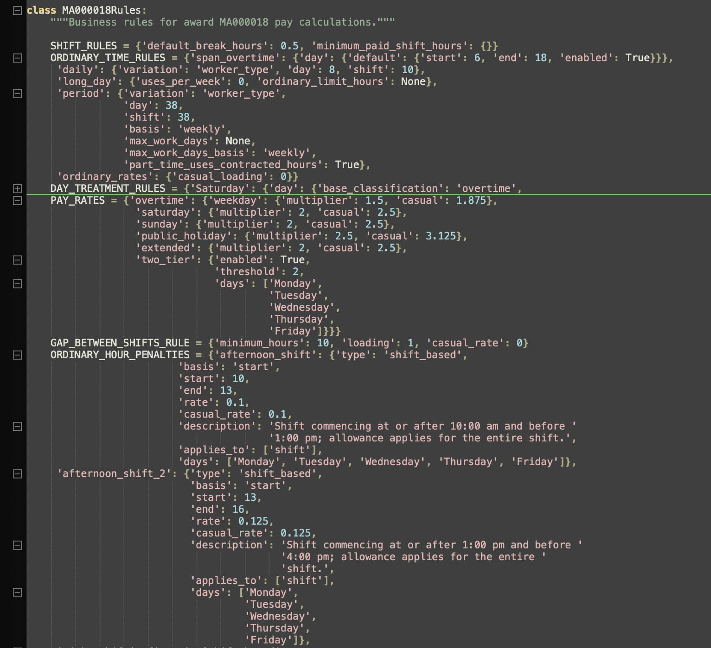Expand the folded DAY_TREATMENT_RULES block
711x648 pixels.
point(17,188)
